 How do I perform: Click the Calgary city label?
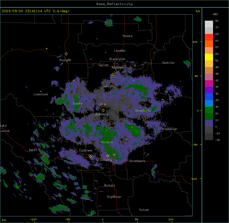point(106,160)
